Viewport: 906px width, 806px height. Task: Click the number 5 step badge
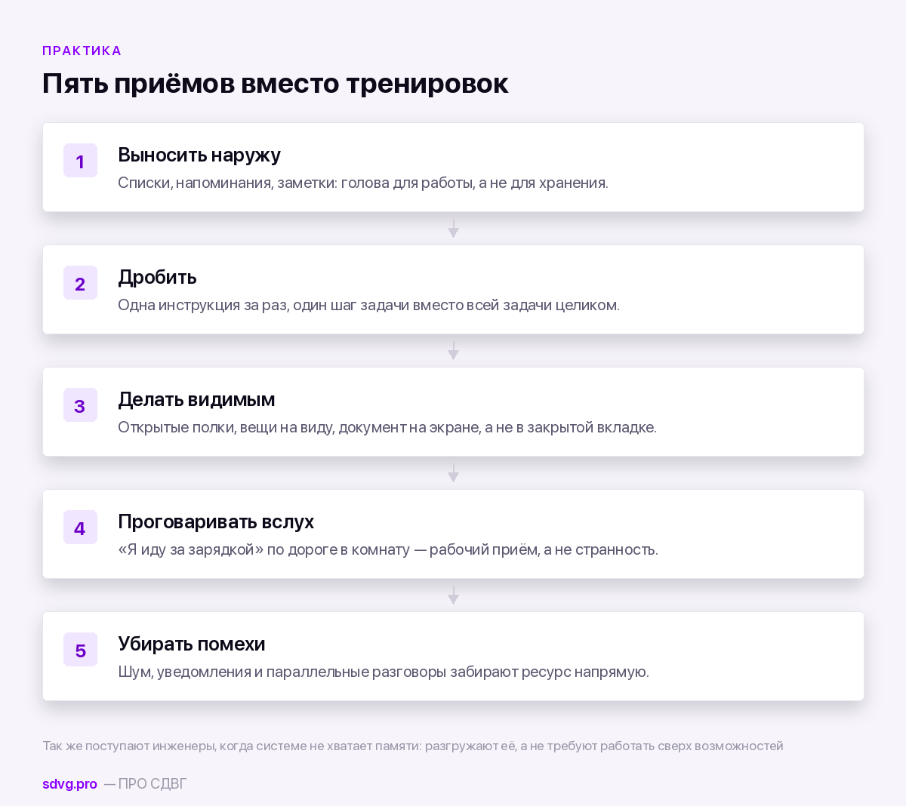tap(80, 650)
